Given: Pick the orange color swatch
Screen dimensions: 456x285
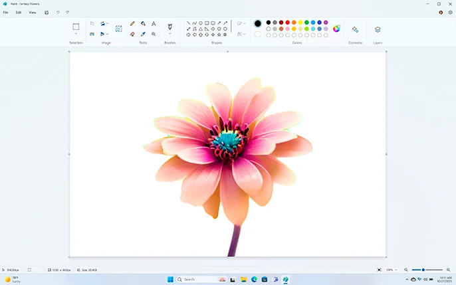Looking at the screenshot, I should click(x=294, y=23).
